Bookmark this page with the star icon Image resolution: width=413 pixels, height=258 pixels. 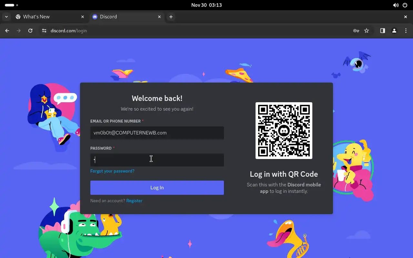tap(367, 31)
